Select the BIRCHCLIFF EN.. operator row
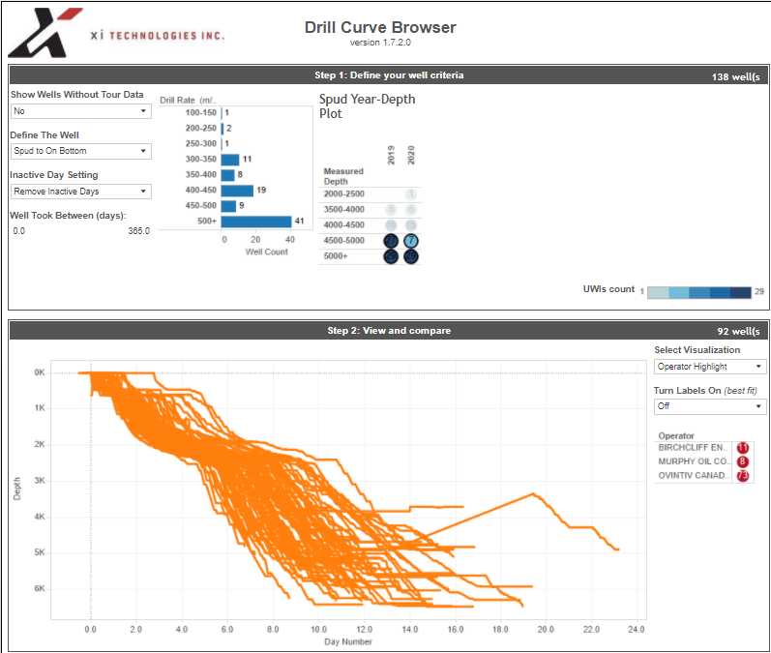This screenshot has width=771, height=653. click(x=703, y=448)
